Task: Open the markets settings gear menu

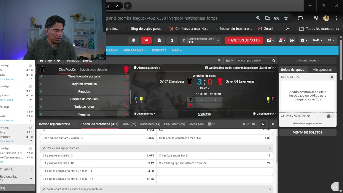Action: point(255,124)
